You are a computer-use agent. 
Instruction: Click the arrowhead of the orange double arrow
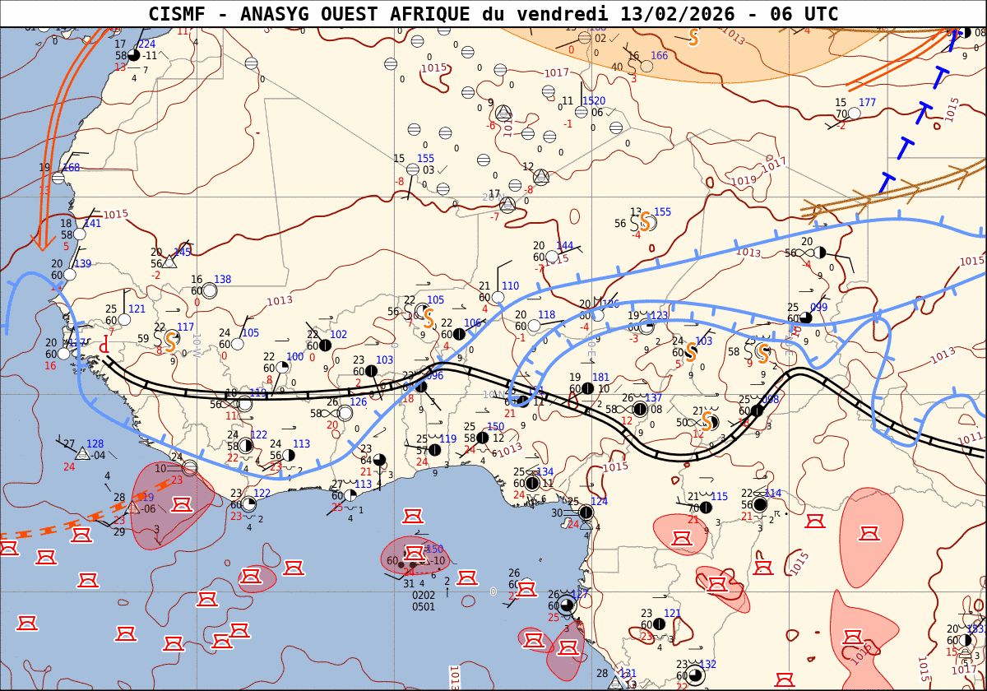point(39,242)
